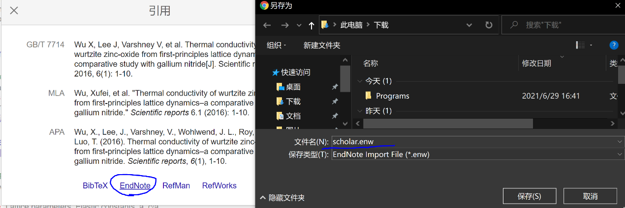Open the view options dropdown arrow

click(x=591, y=45)
